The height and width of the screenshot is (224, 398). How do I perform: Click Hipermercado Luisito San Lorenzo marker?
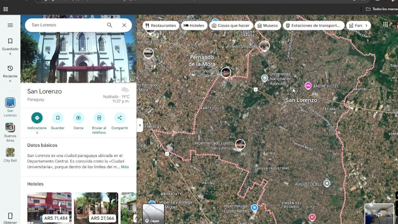point(240,145)
